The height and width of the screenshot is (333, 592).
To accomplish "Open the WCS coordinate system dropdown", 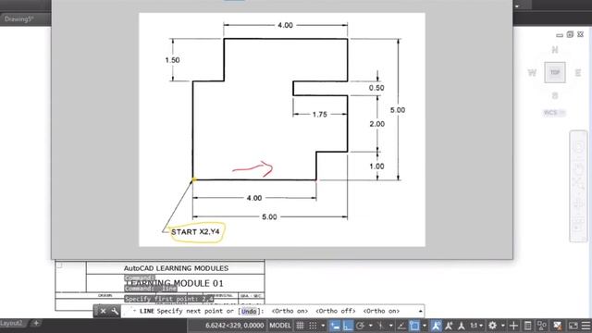I will 554,113.
